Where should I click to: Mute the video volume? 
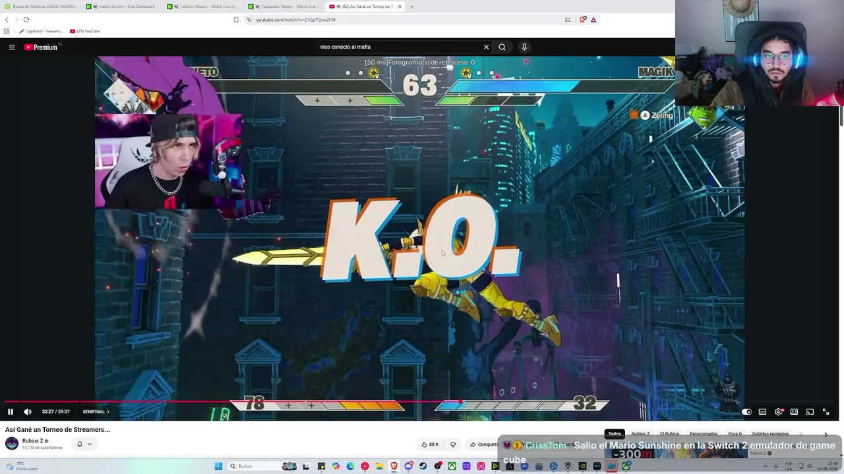28,411
